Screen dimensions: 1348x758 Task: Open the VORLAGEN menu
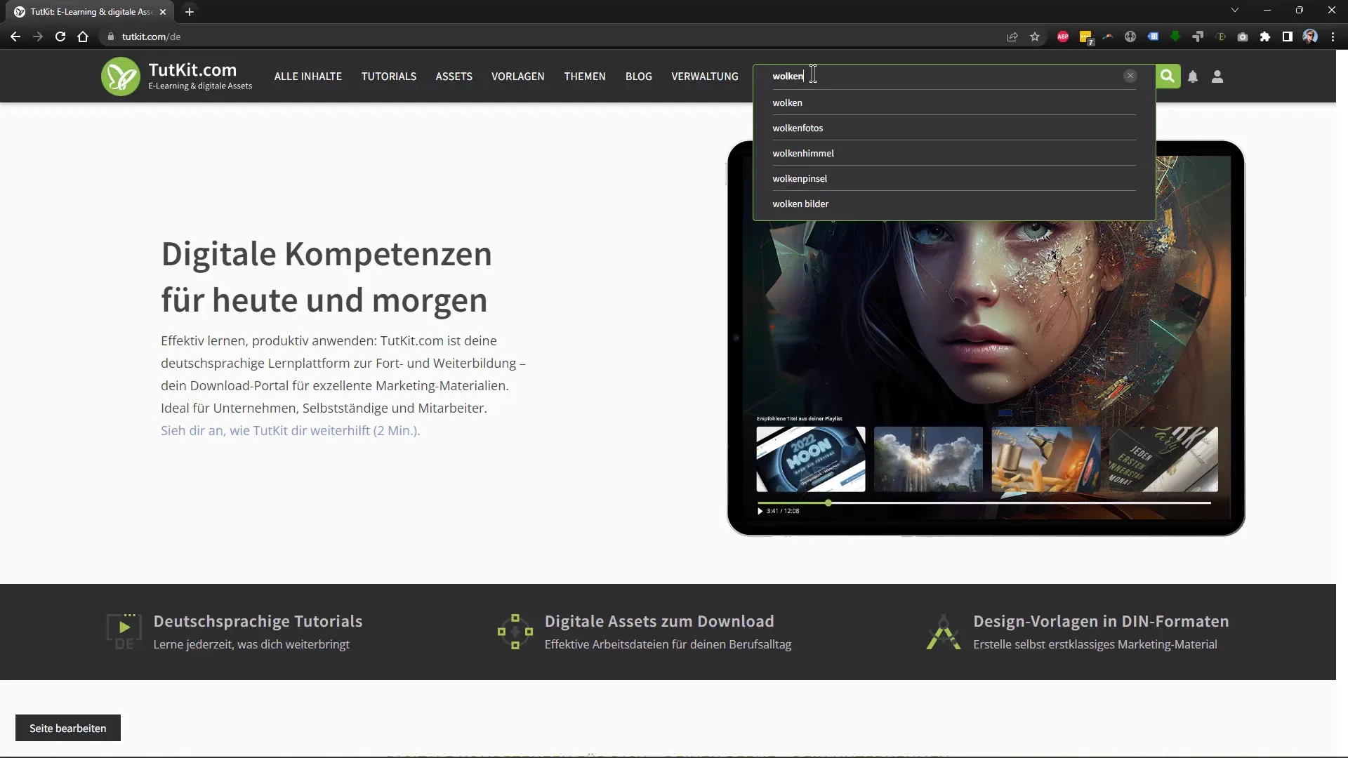click(x=517, y=76)
